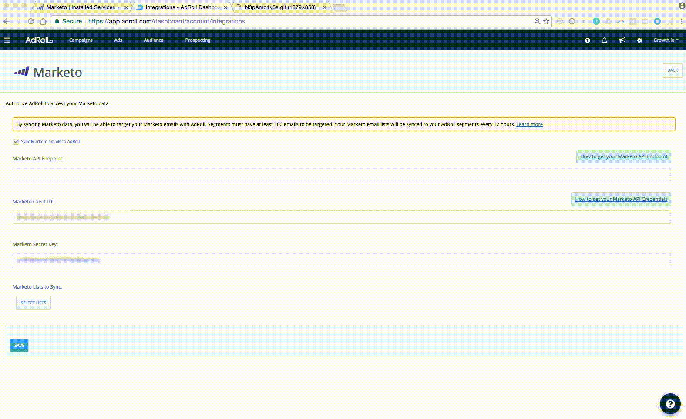
Task: Open the Ads menu
Action: 118,40
